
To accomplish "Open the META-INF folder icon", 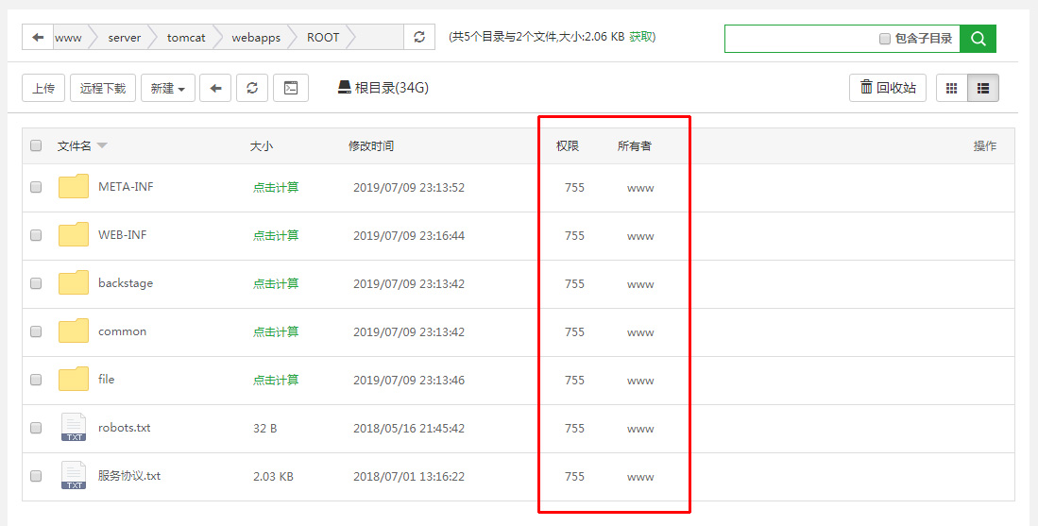I will coord(74,187).
